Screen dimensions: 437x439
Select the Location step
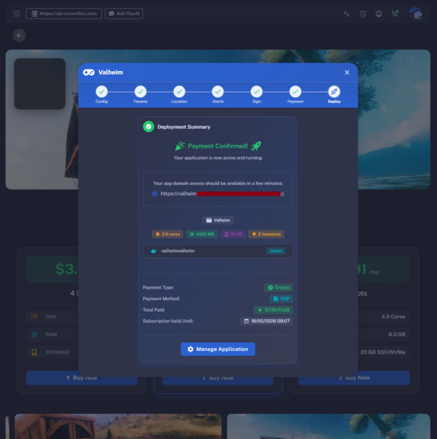(x=179, y=92)
